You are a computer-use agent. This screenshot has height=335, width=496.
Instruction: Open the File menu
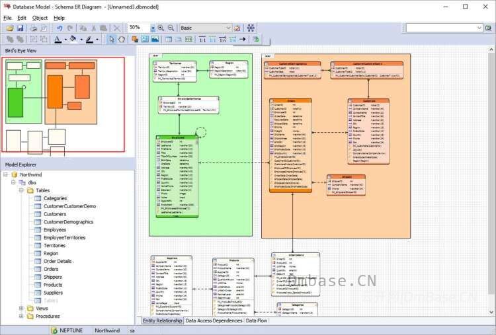click(7, 18)
